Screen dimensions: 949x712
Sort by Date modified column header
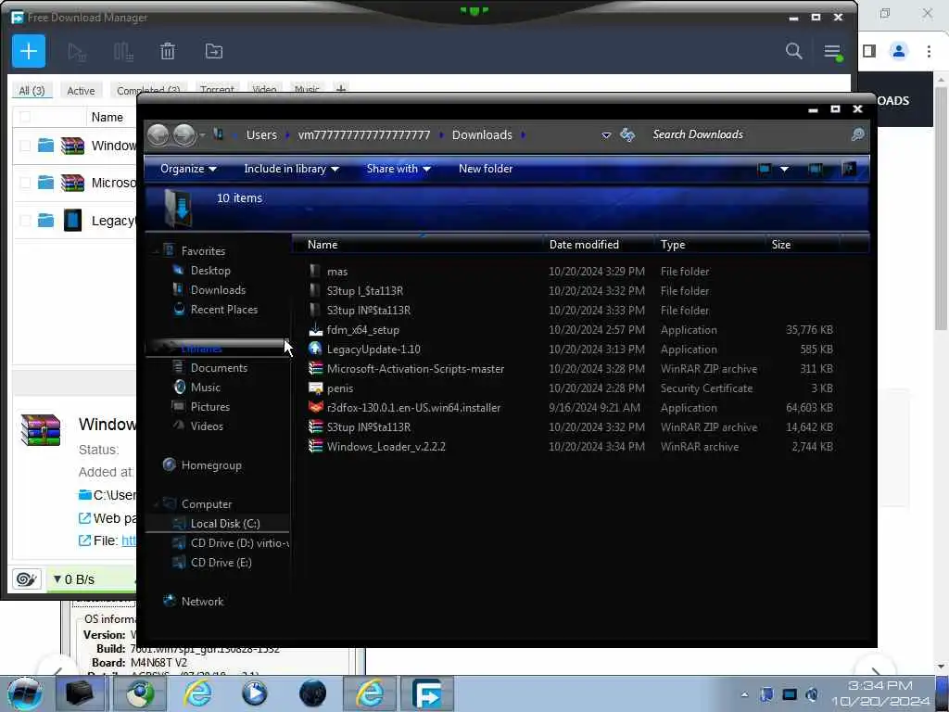tap(584, 245)
